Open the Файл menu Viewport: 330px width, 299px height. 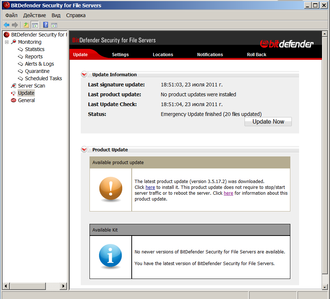(x=11, y=15)
